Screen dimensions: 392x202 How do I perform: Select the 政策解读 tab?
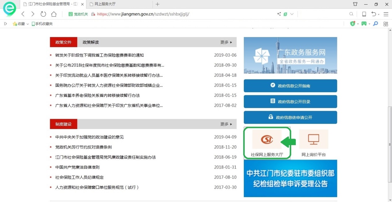(91, 42)
